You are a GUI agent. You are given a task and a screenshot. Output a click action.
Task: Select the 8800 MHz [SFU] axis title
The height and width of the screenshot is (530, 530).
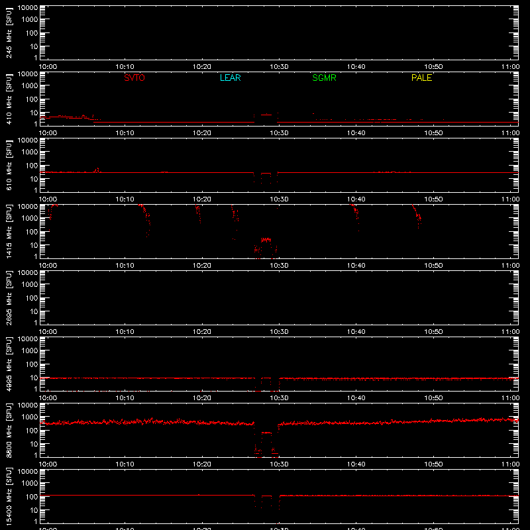(x=9, y=431)
